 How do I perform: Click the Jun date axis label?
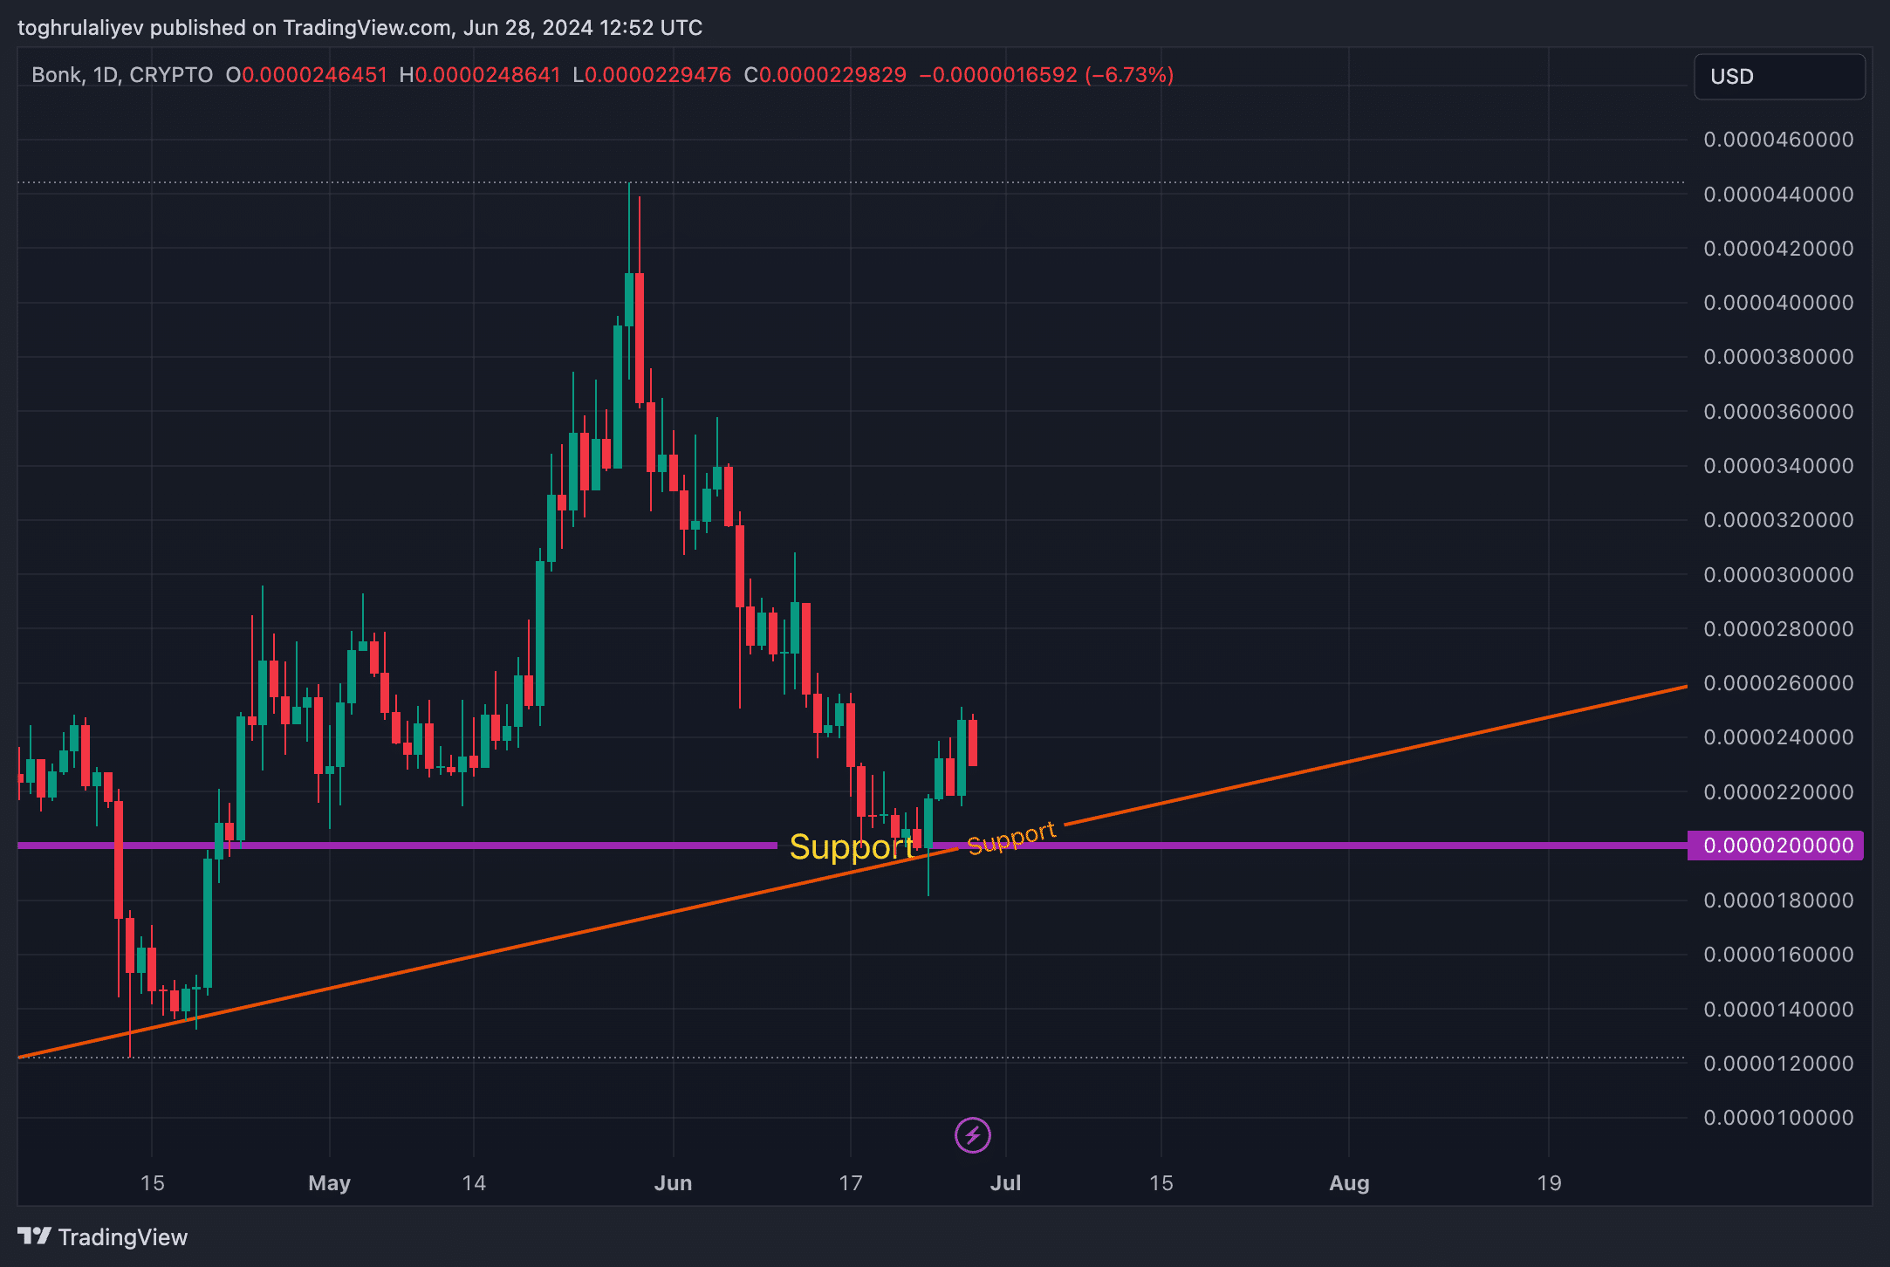[673, 1183]
